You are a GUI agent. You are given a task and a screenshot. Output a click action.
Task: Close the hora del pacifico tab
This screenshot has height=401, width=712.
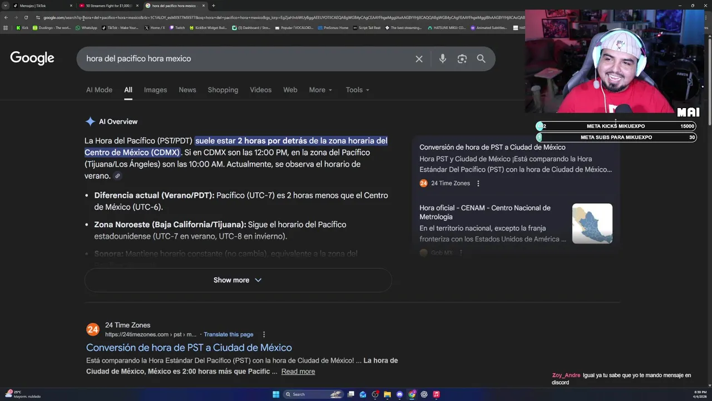(x=204, y=6)
